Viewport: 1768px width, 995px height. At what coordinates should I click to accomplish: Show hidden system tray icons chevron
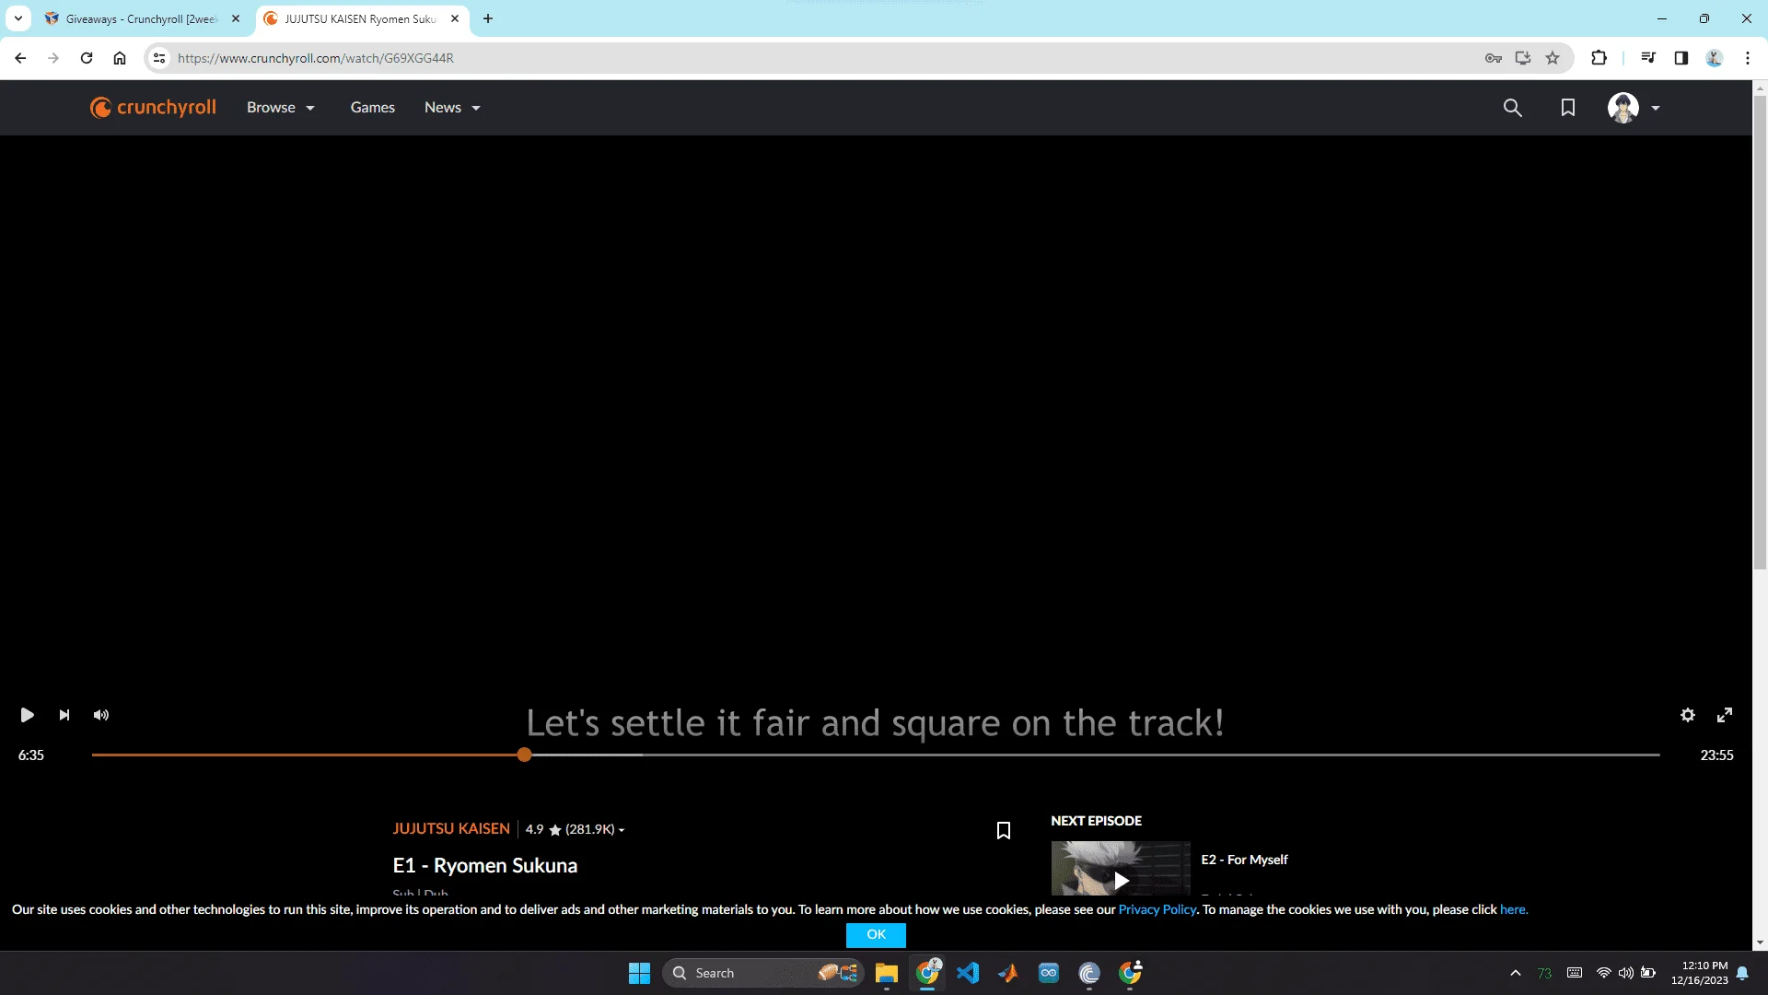[x=1515, y=973]
